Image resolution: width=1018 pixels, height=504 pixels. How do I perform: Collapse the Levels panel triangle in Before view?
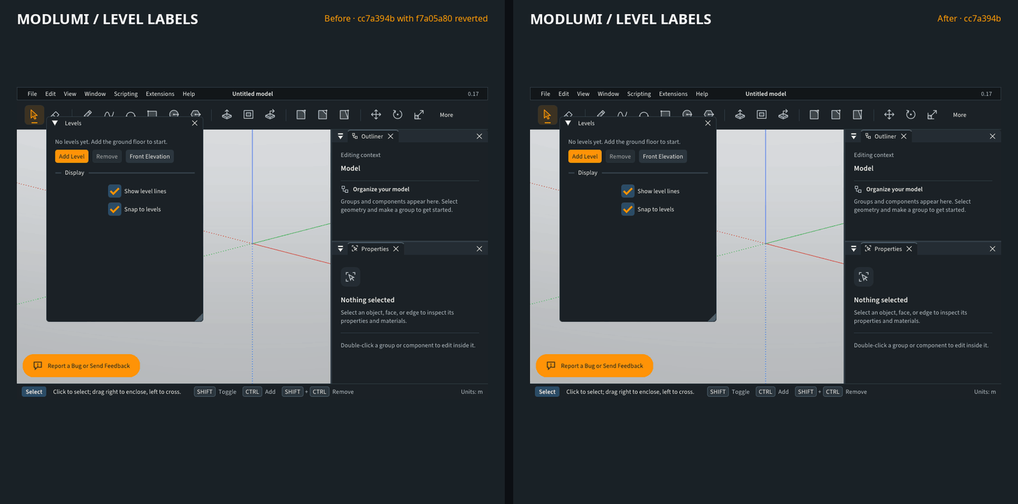coord(55,123)
